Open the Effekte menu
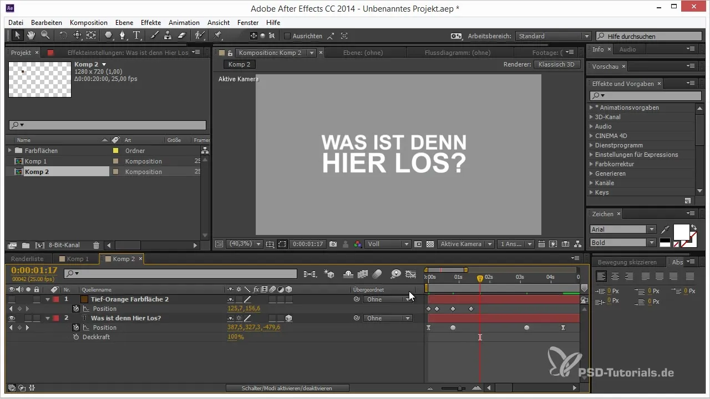Viewport: 710px width, 399px height. click(151, 23)
